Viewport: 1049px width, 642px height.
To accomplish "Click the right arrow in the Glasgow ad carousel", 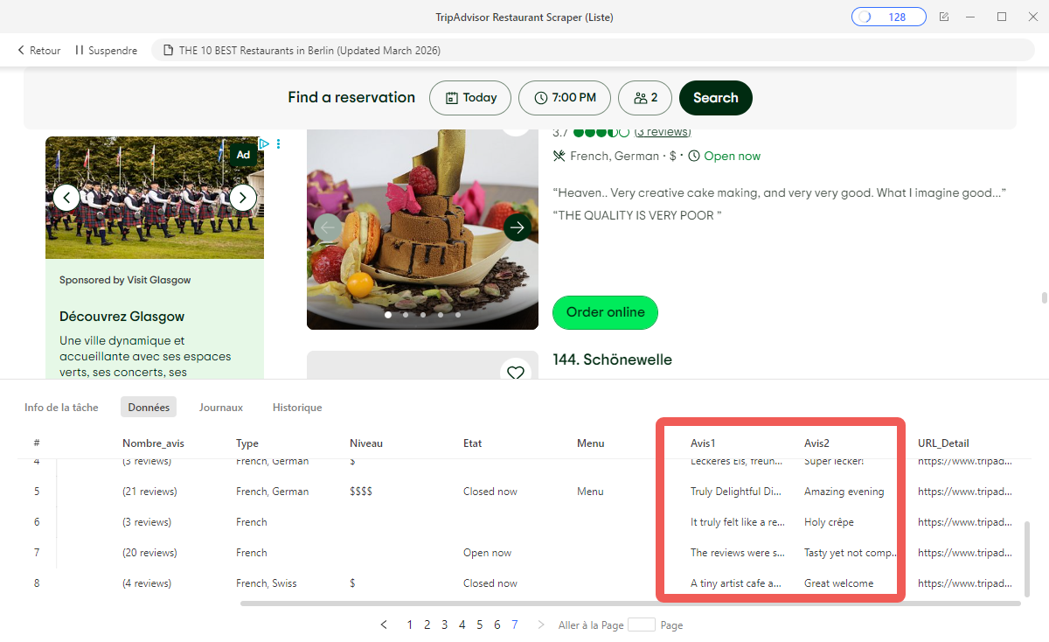I will point(242,198).
